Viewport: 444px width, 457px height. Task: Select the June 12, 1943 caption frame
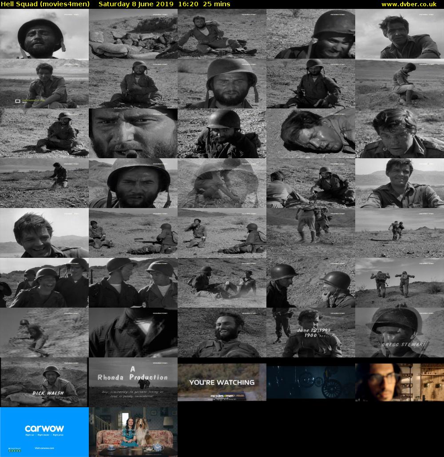pos(311,332)
